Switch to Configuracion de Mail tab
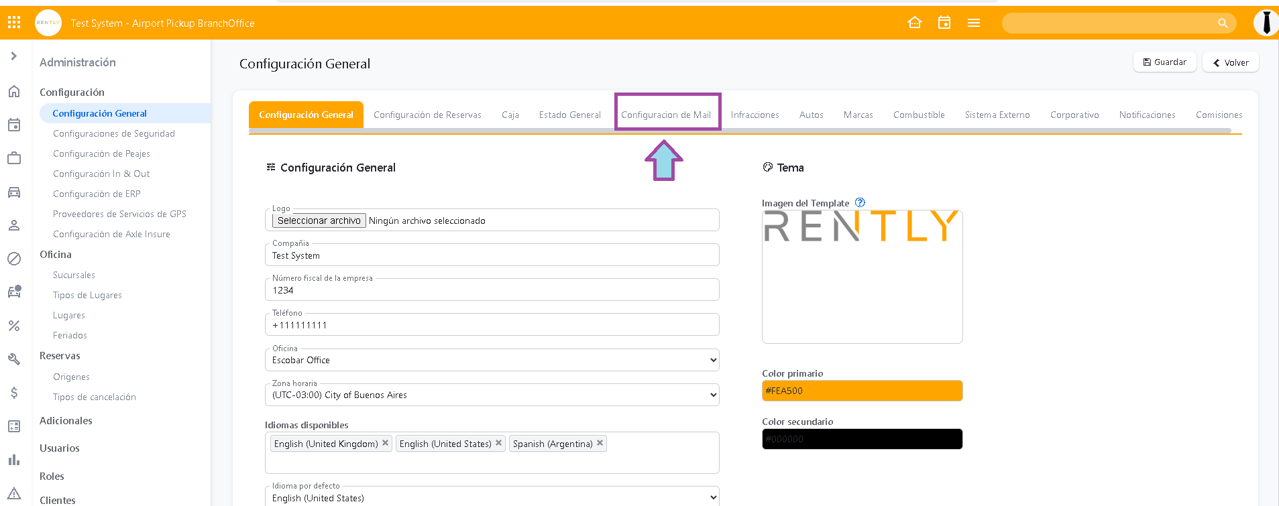The width and height of the screenshot is (1279, 506). (666, 115)
